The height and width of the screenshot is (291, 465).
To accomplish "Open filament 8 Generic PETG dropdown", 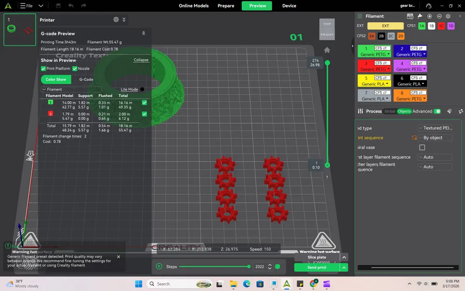I will (x=411, y=99).
